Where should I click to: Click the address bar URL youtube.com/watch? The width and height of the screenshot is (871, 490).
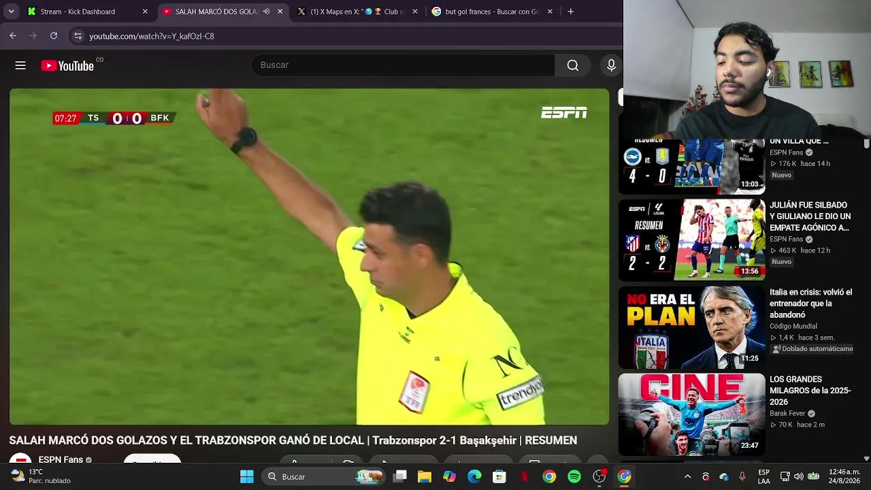coord(152,36)
